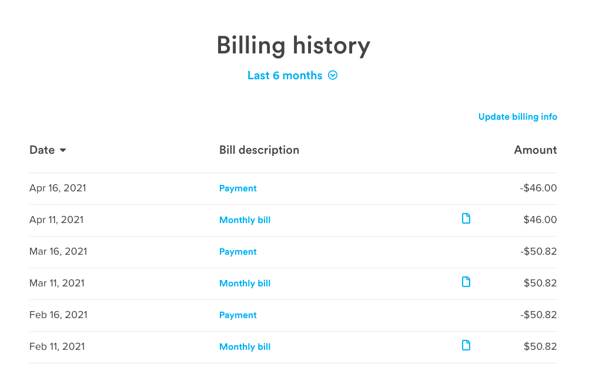The image size is (589, 368).
Task: Open the Apr 11, 2021 Monthly bill link
Action: pos(245,220)
